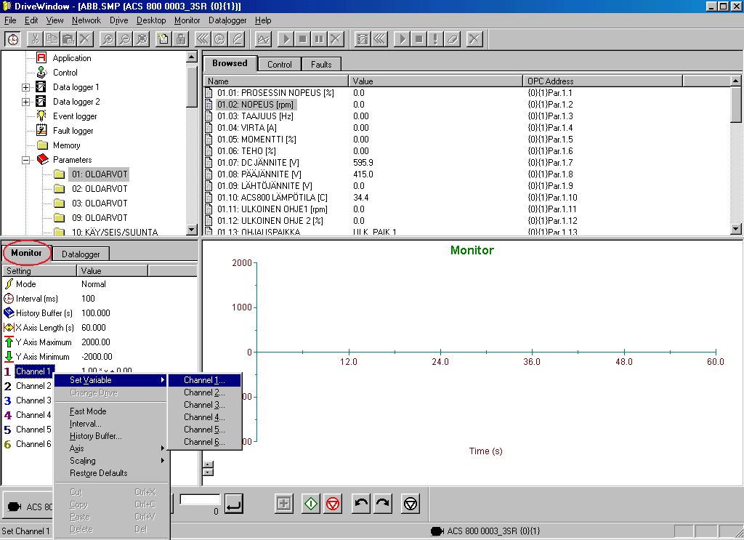Click the green drive start button
The height and width of the screenshot is (540, 744).
click(311, 504)
